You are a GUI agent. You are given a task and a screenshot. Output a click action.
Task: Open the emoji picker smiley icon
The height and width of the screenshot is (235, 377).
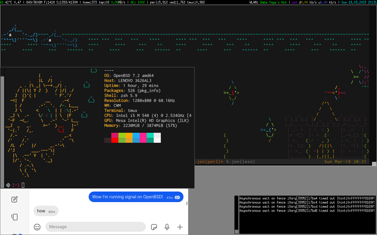[x=37, y=227]
